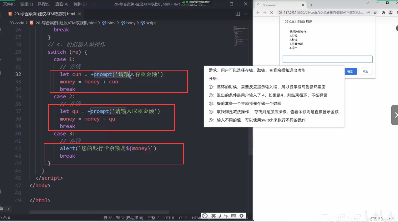Open the browser tab search chevron
Image resolution: width=398 pixels, height=222 pixels.
[368, 3]
